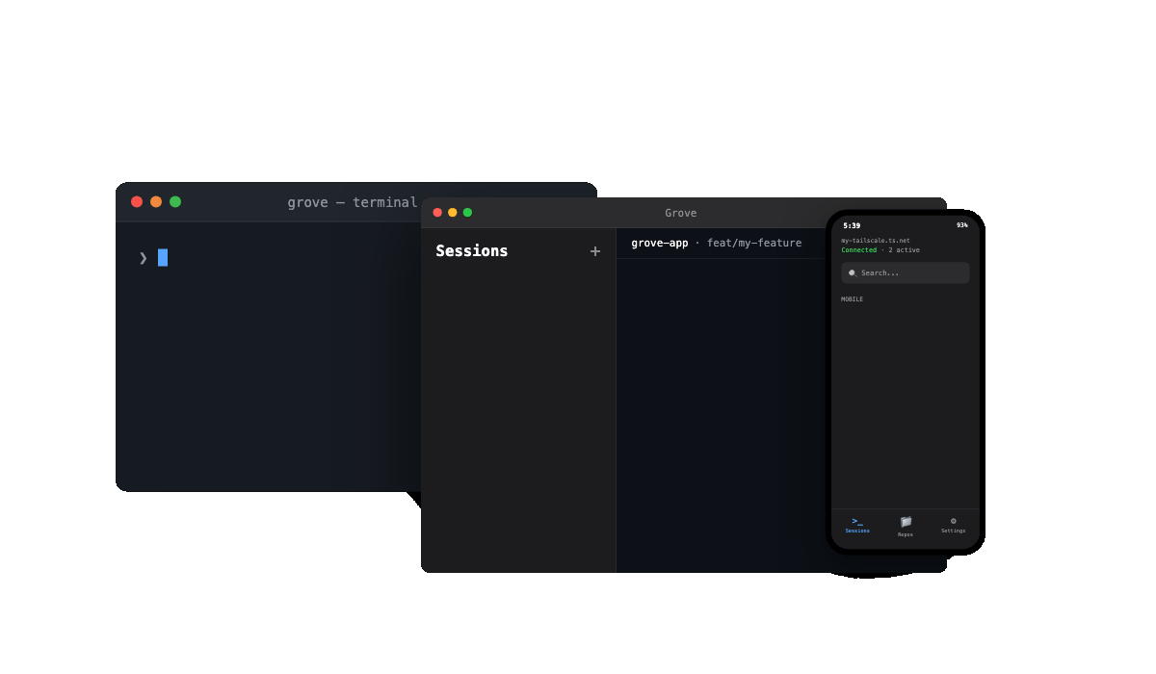Click the Grove window title bar
Image resolution: width=1156 pixels, height=674 pixels.
[681, 213]
